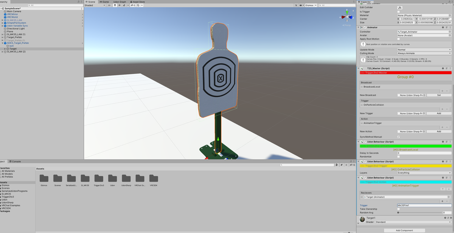The width and height of the screenshot is (454, 233).
Task: Disable the Animator component checkbox
Action: pos(365,28)
